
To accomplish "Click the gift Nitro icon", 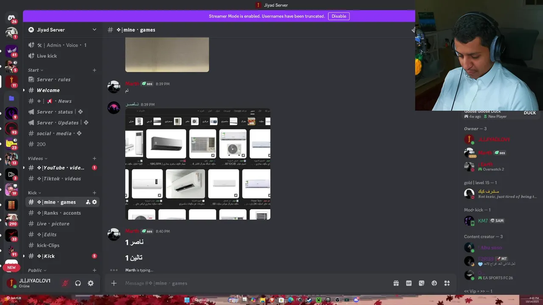I will coord(396,283).
